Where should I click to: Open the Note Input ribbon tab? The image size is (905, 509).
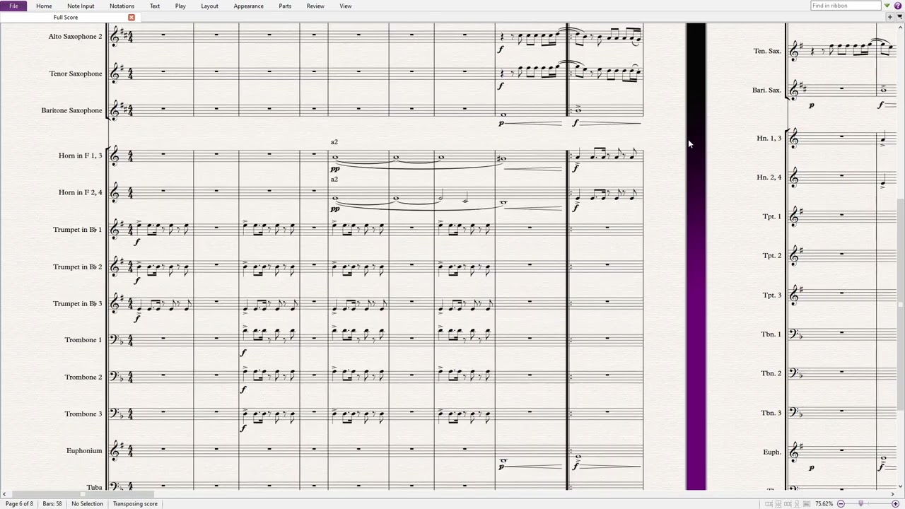click(81, 6)
